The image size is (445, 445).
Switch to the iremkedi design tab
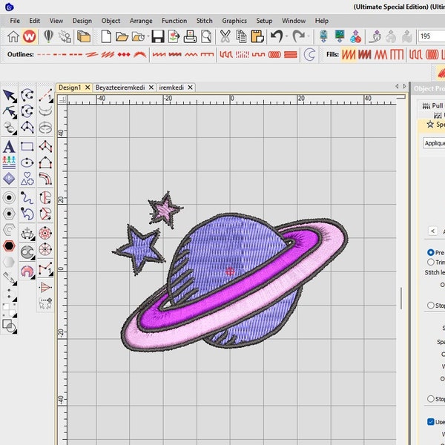click(x=171, y=88)
